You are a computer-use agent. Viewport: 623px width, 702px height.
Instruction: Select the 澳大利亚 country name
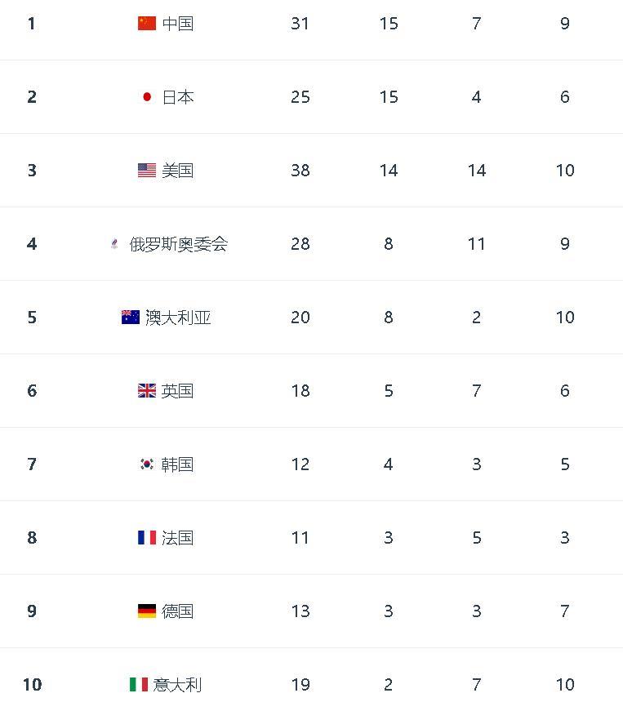(178, 317)
